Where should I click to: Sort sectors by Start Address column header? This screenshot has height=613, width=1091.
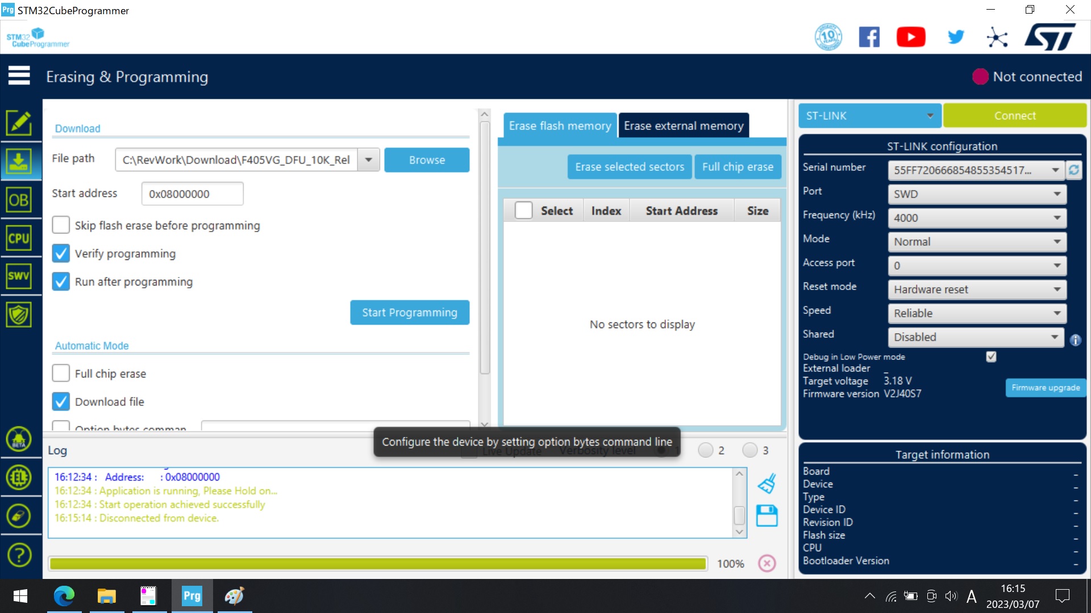pyautogui.click(x=682, y=211)
